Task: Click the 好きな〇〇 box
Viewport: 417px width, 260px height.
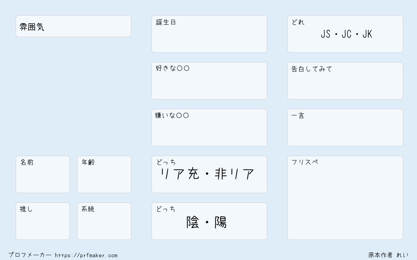Action: point(209,81)
